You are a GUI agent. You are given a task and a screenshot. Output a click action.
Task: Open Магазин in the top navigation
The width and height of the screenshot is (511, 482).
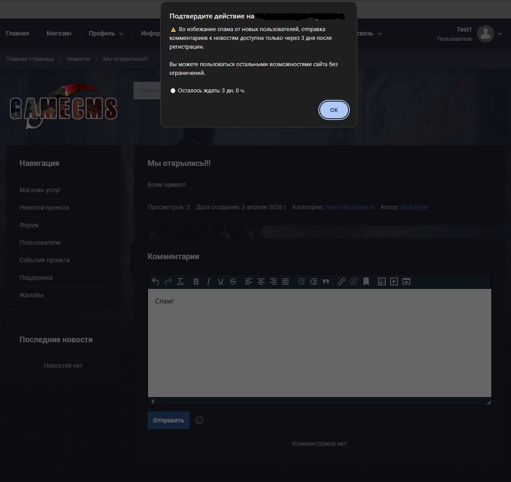(x=59, y=33)
